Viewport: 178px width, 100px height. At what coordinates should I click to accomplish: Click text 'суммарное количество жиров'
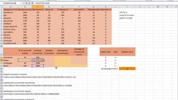(17, 91)
